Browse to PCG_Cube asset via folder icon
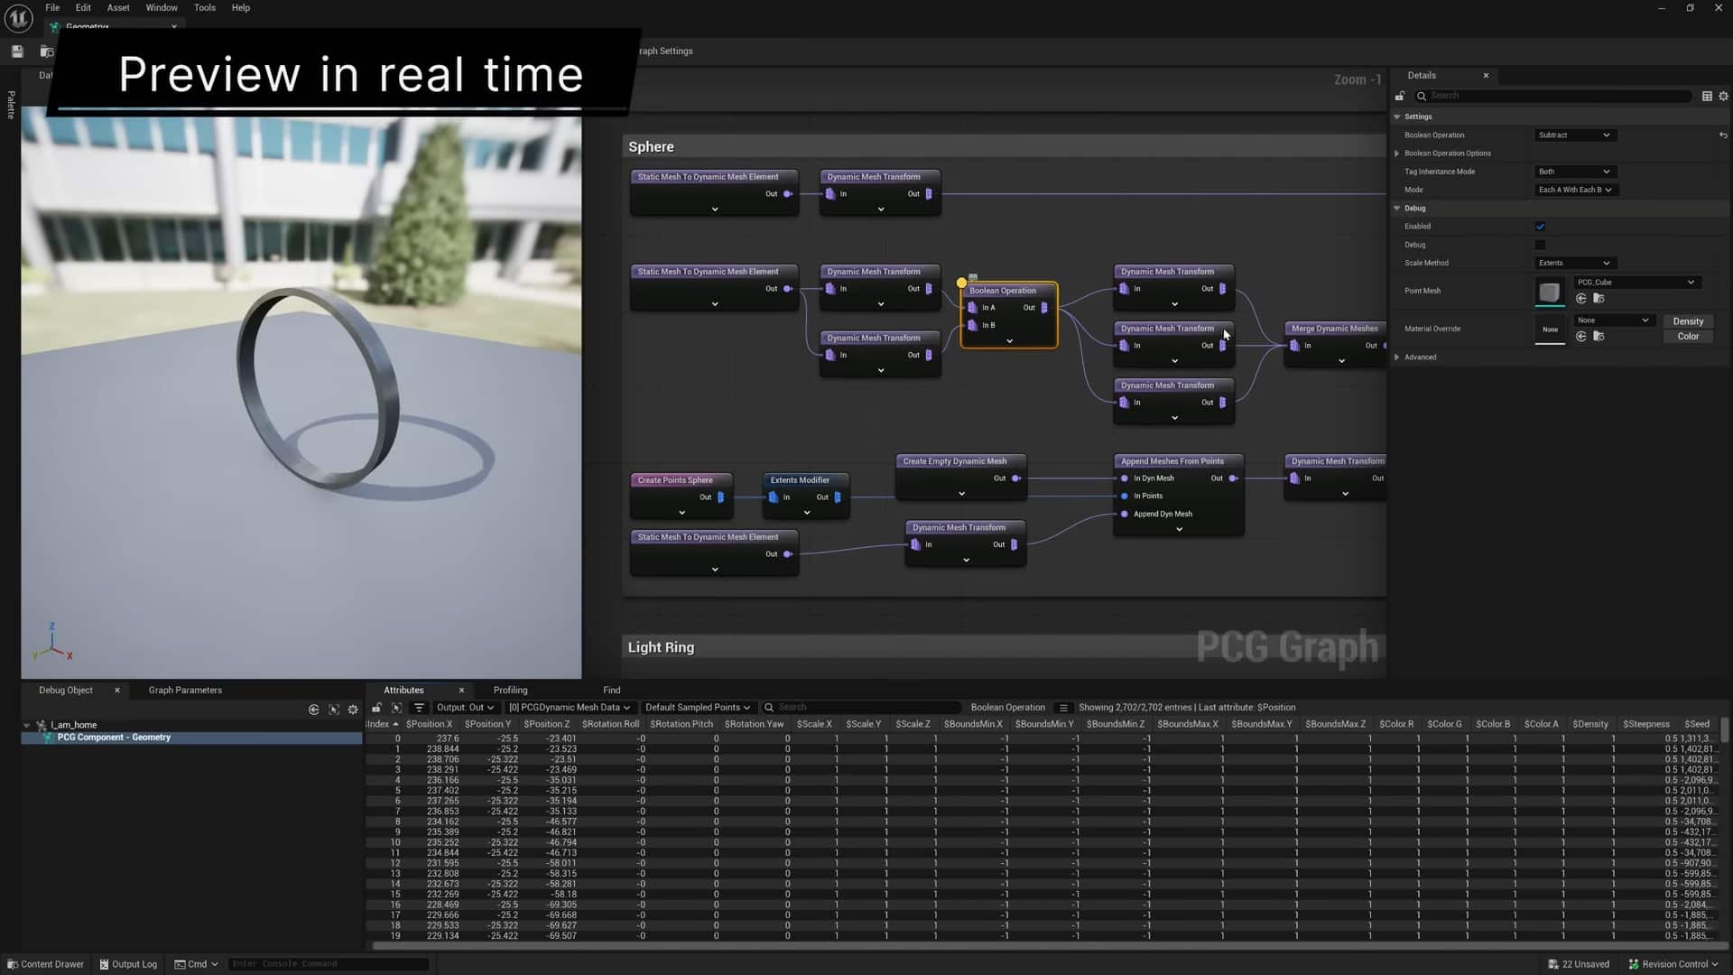Viewport: 1733px width, 975px height. [x=1599, y=299]
